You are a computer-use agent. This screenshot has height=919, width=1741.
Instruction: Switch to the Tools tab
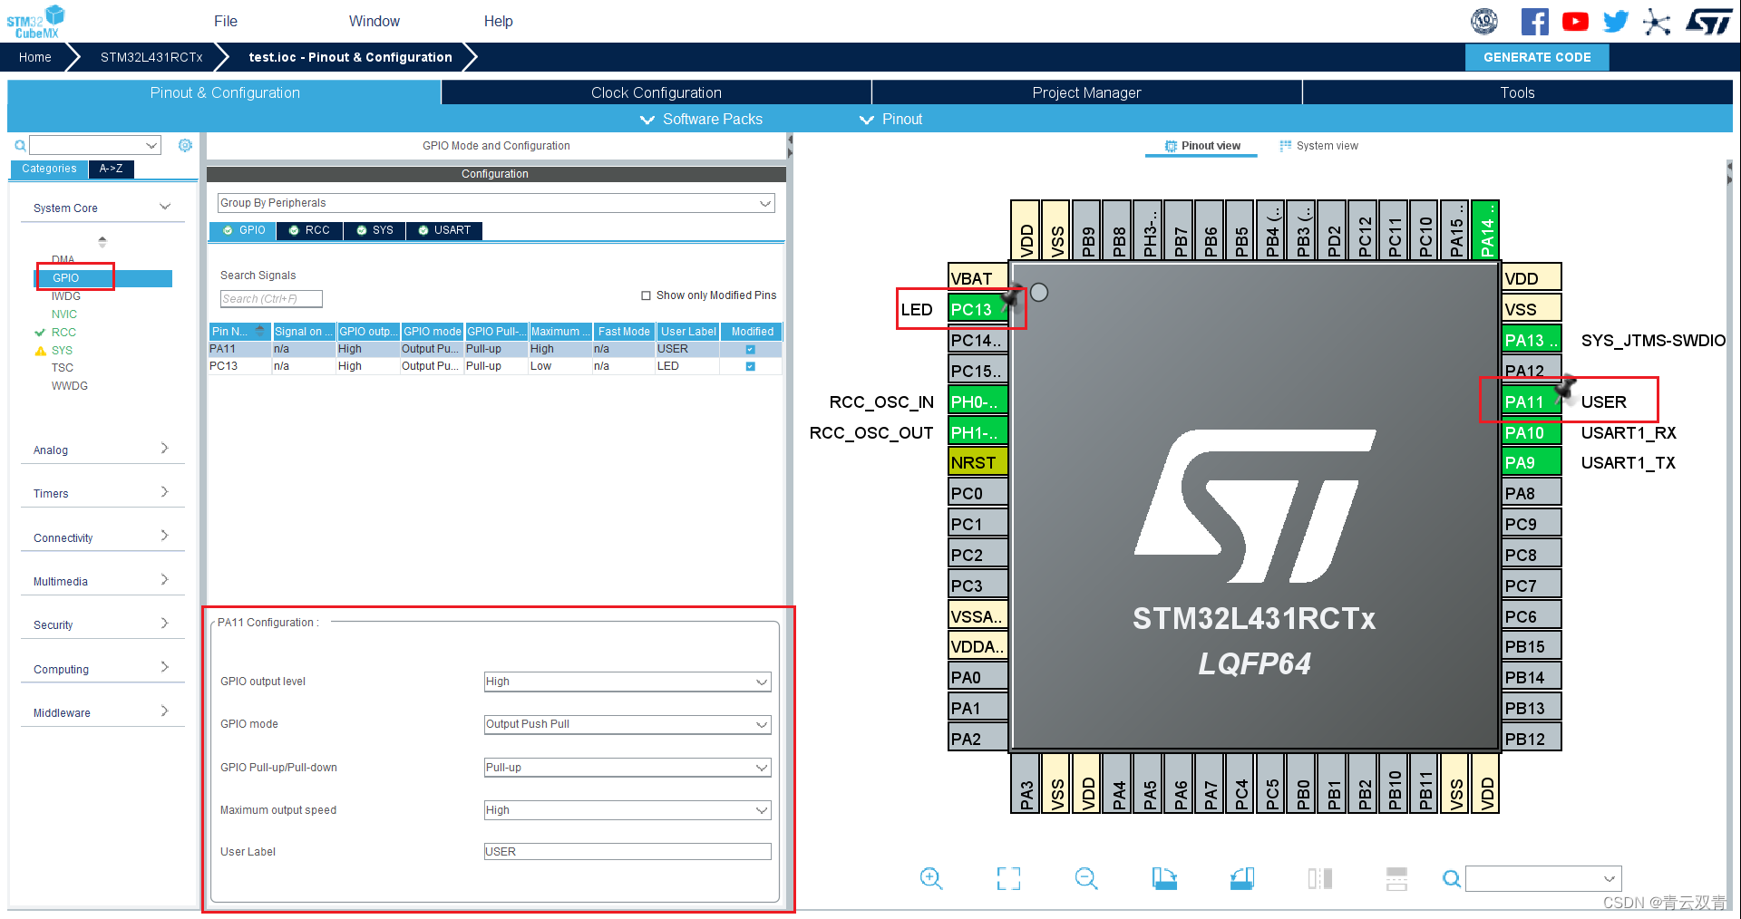pyautogui.click(x=1517, y=92)
